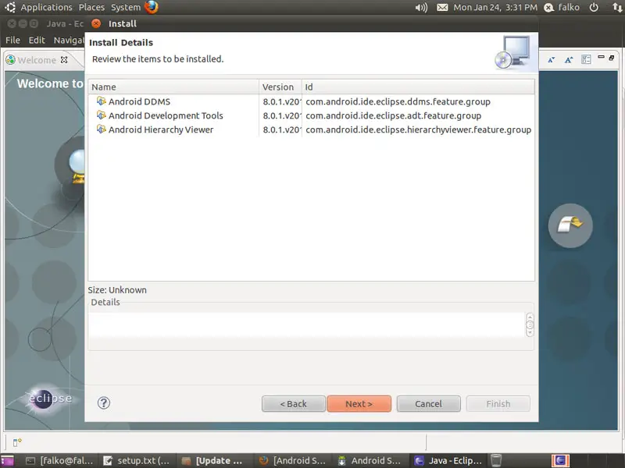
Task: Open the Applications menu
Action: click(47, 7)
